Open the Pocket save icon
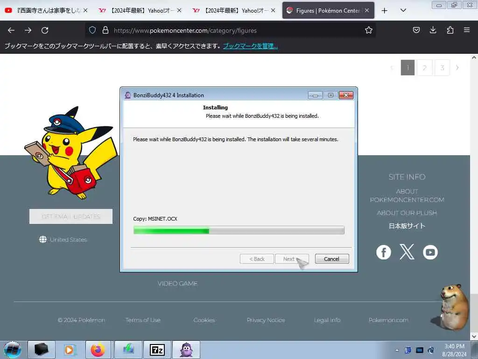 pyautogui.click(x=416, y=30)
